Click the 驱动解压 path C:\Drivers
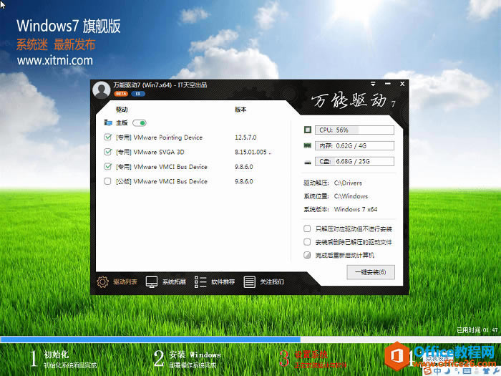The height and width of the screenshot is (376, 501). pyautogui.click(x=348, y=183)
